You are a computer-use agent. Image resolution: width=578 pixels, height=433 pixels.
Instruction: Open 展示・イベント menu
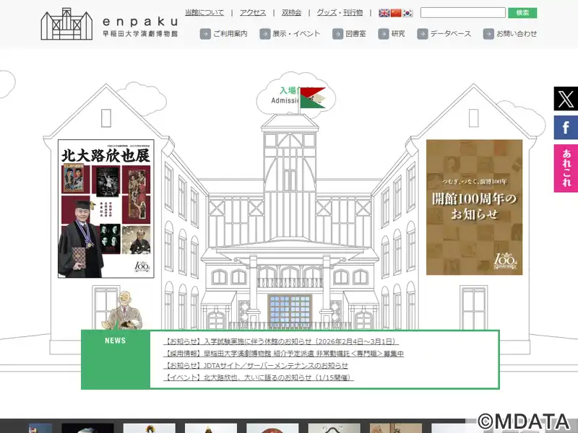pyautogui.click(x=296, y=34)
